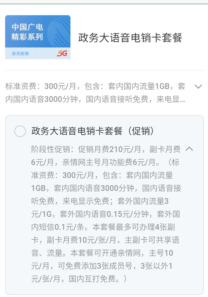Screen dimensions: 208x297
Task: Click the 政务大语音电销卡套餐 page title
Action: 130,38
